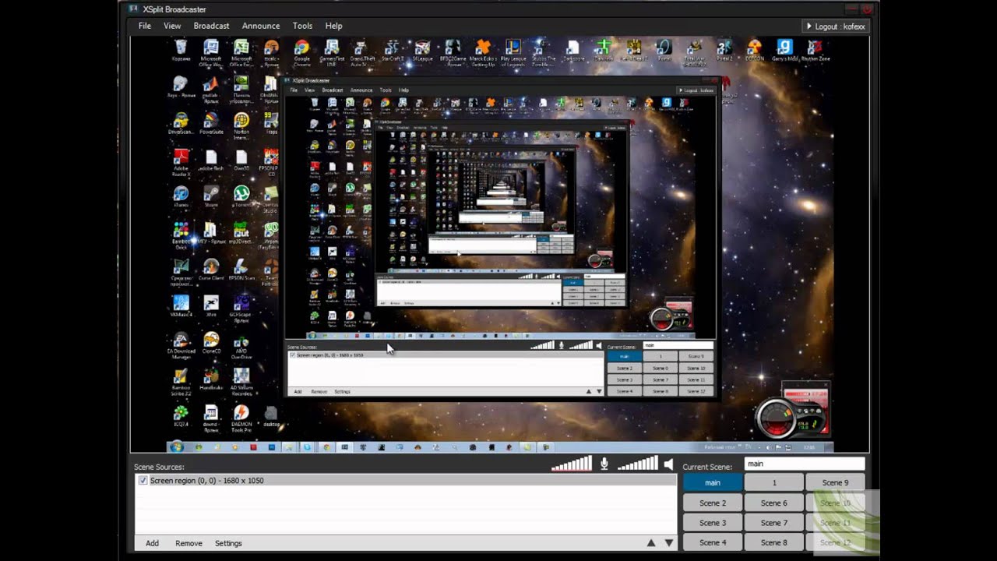Click Google Chrome desktop icon in preview
The height and width of the screenshot is (561, 997).
coord(301,54)
